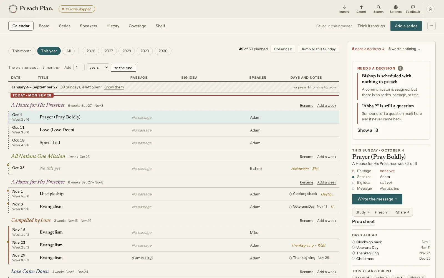Go to the Shelf tab
The image size is (444, 278).
160,26
